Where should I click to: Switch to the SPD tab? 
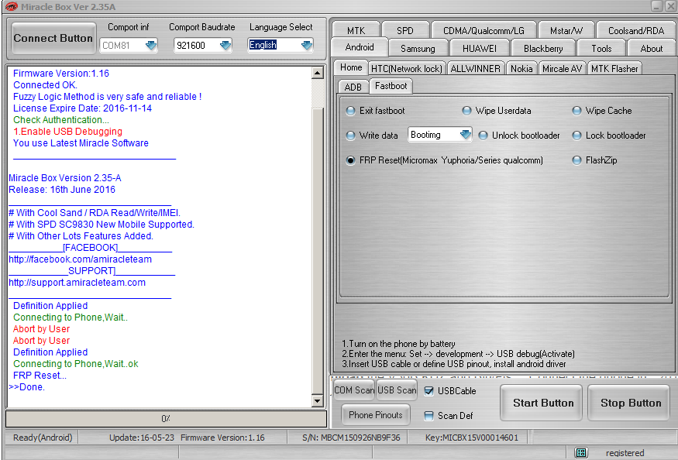[405, 31]
